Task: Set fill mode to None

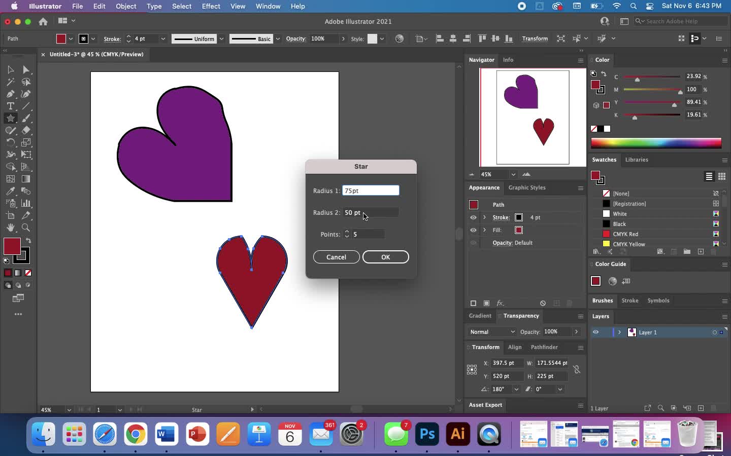Action: coord(28,273)
